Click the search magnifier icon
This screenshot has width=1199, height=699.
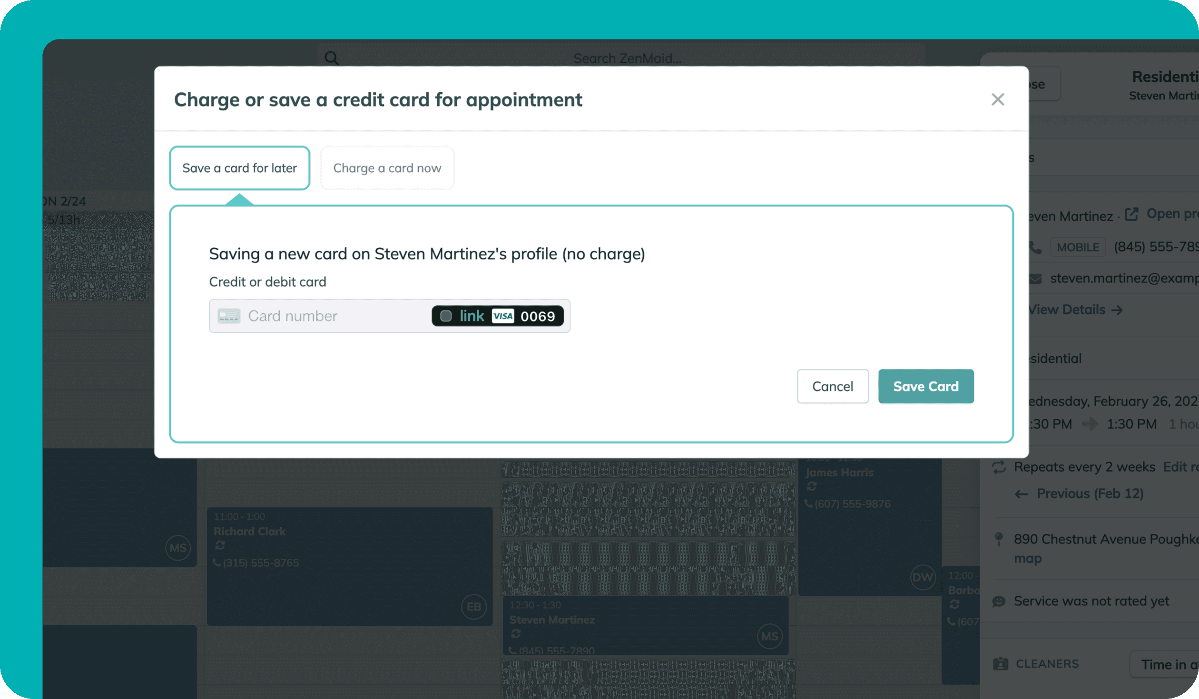click(332, 58)
